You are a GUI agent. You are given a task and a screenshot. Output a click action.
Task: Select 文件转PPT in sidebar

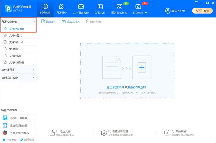(19, 49)
